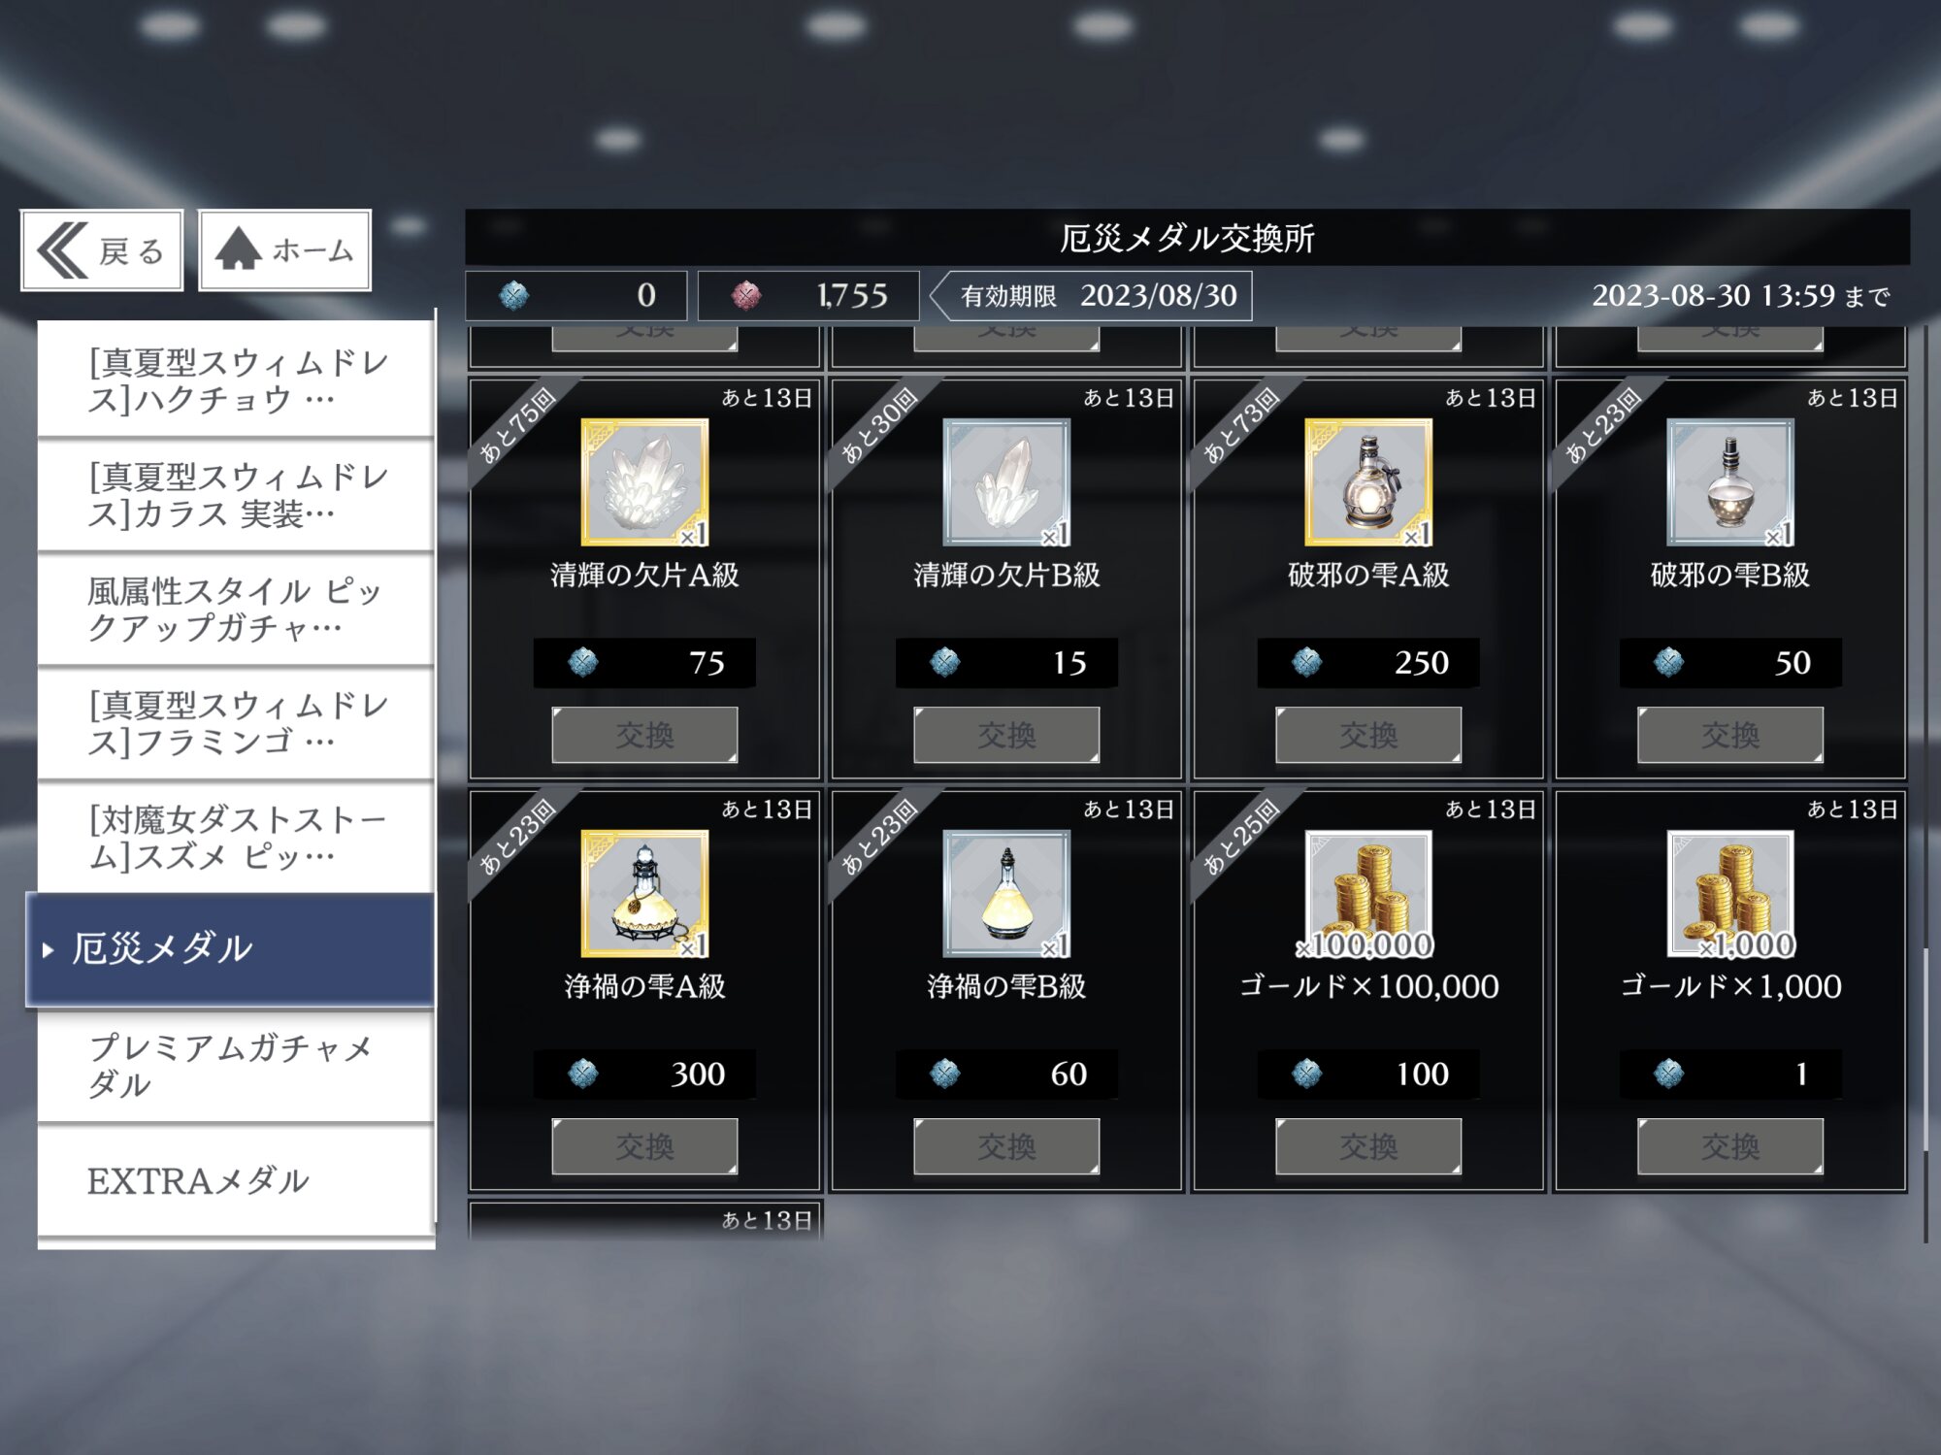Select the 厄災メダル sidebar tab
Image resolution: width=1941 pixels, height=1455 pixels.
(x=231, y=948)
